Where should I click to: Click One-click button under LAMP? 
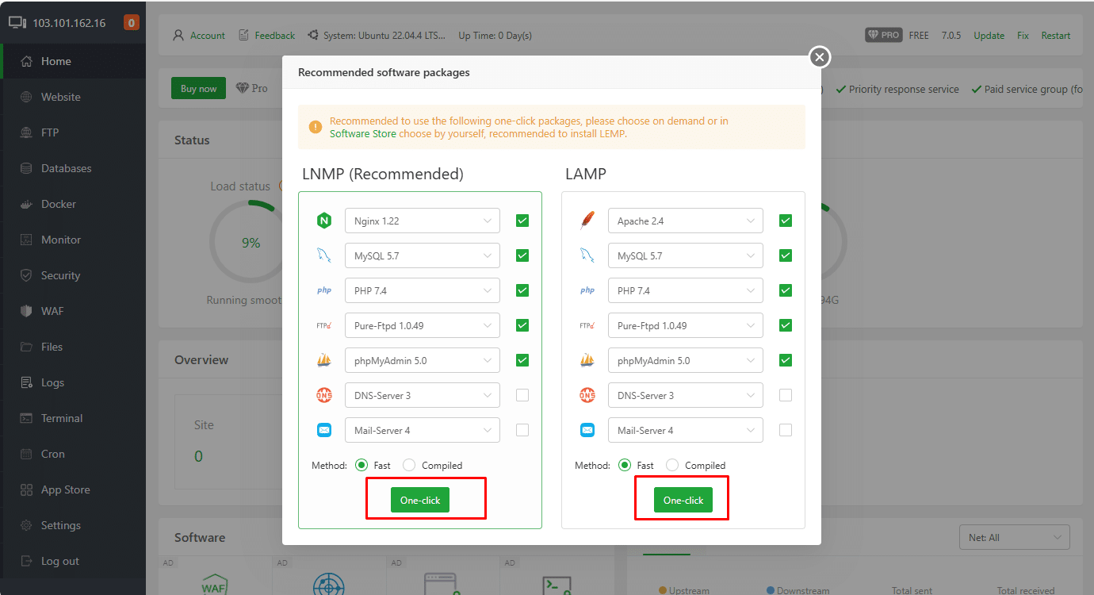click(x=683, y=500)
